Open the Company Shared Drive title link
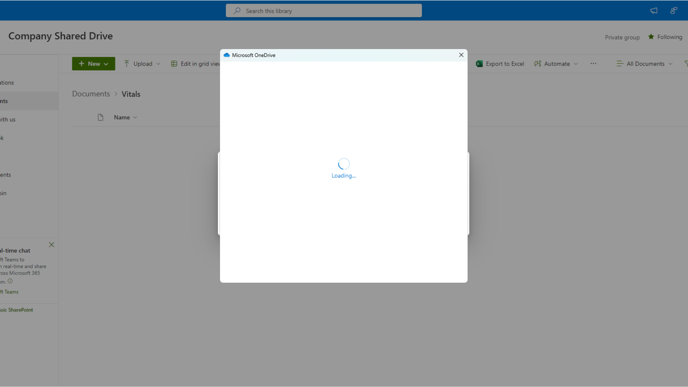Viewport: 688px width, 387px height. tap(61, 36)
